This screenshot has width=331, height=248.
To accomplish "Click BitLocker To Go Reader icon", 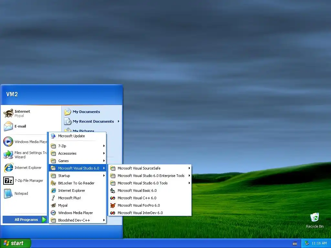I will click(x=53, y=183).
